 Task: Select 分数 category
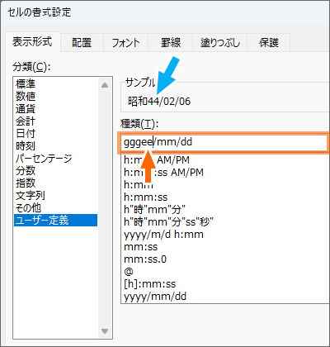pos(55,170)
